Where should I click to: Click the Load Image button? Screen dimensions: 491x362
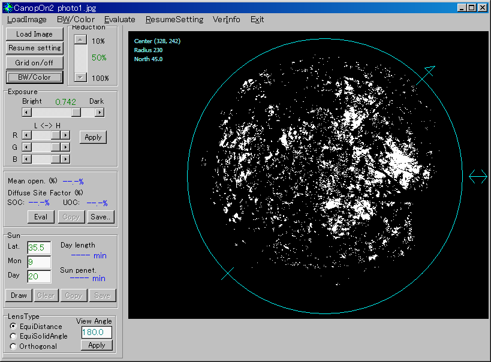pyautogui.click(x=34, y=34)
